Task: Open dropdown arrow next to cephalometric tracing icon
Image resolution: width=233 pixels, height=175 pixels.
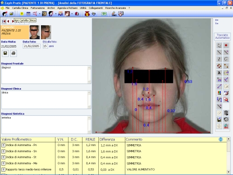Action: point(40,14)
